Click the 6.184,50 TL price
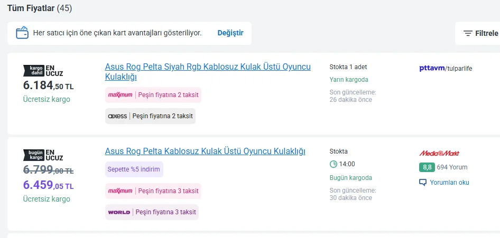Viewport: 500px width, 238px height. point(48,85)
